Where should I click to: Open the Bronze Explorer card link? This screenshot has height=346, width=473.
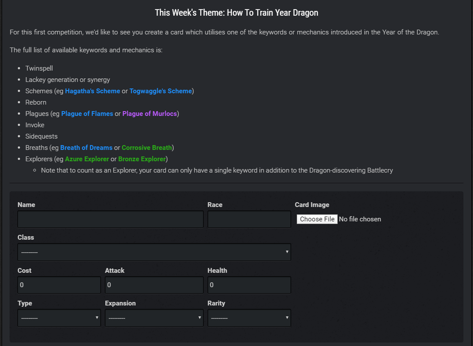point(142,159)
